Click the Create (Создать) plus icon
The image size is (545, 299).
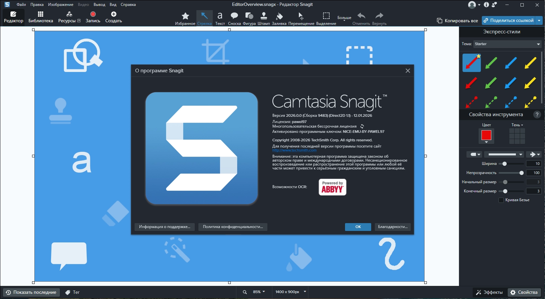click(114, 14)
